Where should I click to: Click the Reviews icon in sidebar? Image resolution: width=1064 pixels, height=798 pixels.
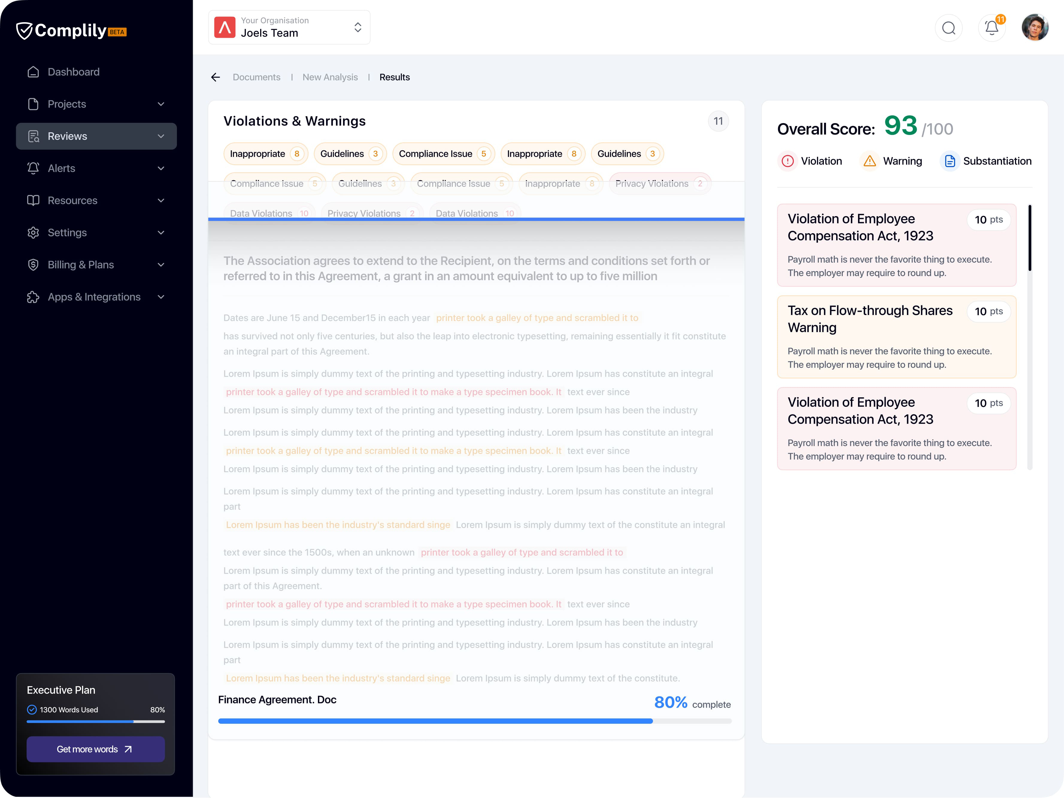[x=33, y=136]
